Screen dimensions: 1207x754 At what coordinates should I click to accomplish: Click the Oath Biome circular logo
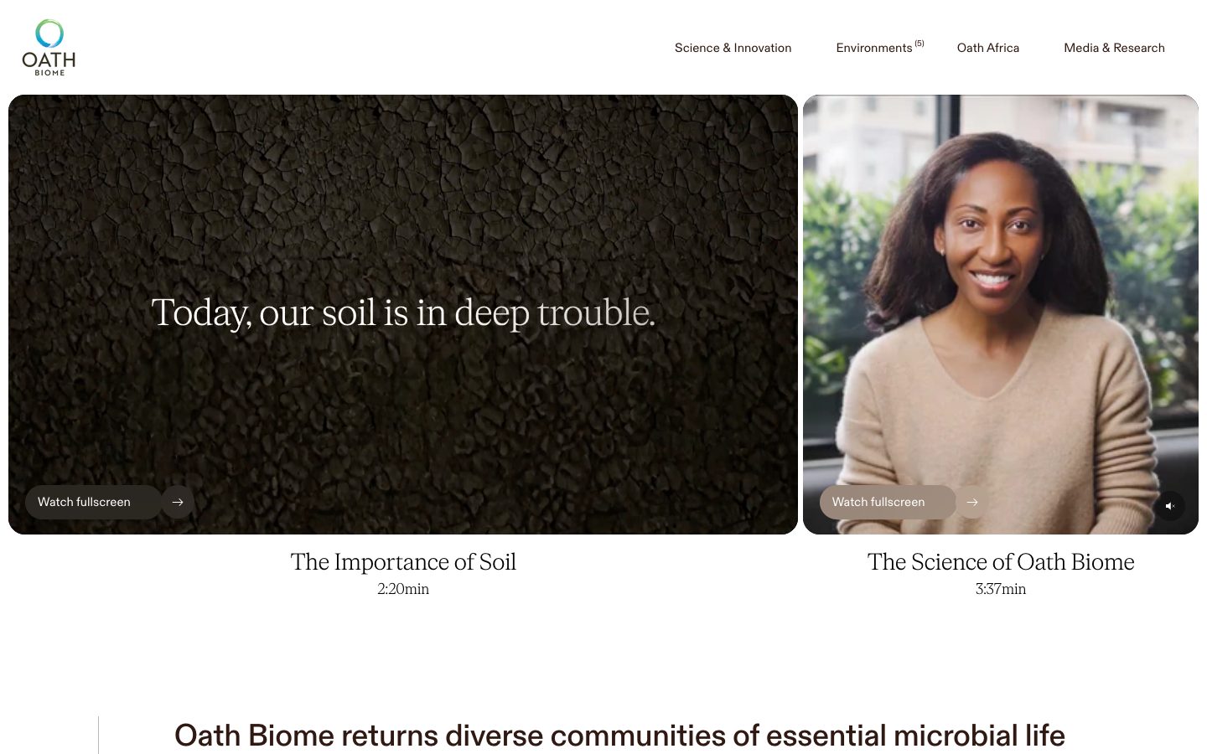coord(49,34)
